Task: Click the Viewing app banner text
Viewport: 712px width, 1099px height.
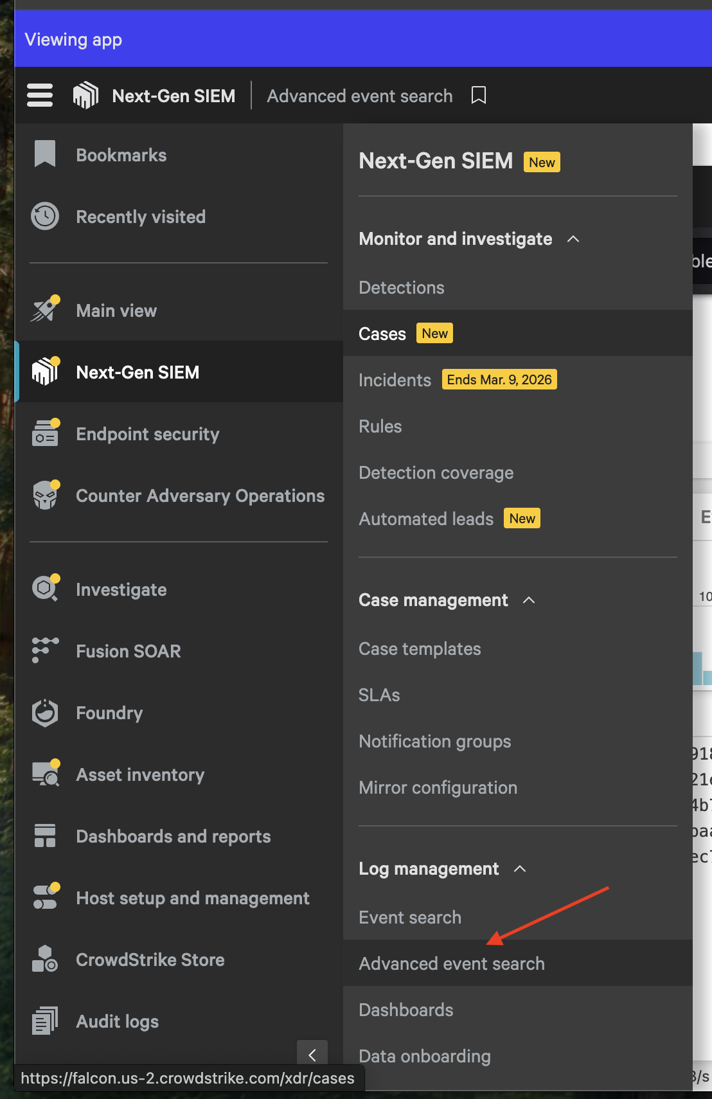Action: click(73, 40)
